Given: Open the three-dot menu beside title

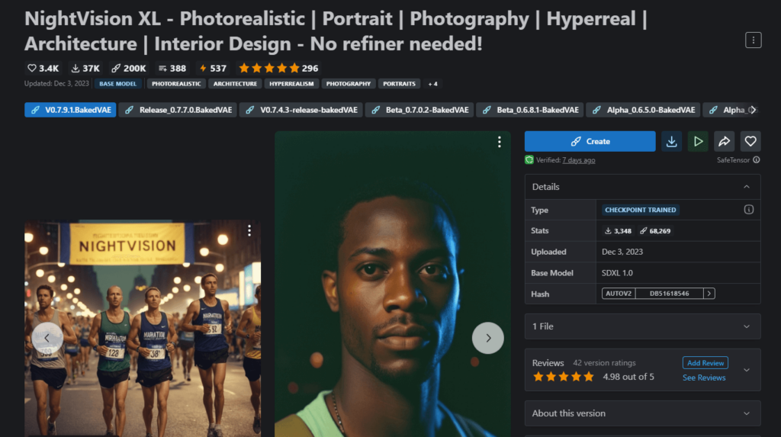Looking at the screenshot, I should click(x=753, y=40).
